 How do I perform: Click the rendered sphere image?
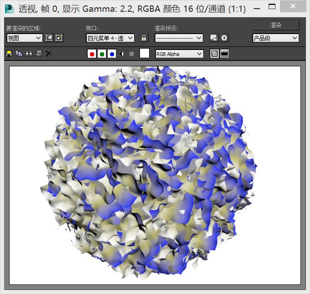point(148,174)
